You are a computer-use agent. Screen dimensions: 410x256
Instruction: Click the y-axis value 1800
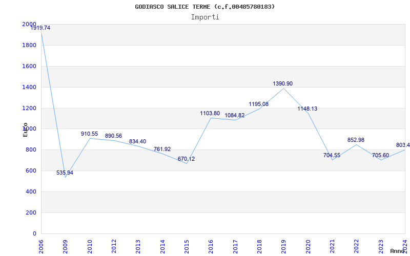click(29, 45)
